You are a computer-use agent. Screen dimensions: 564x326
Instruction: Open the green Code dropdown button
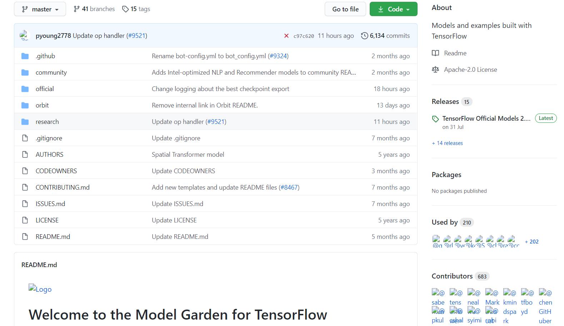point(393,9)
